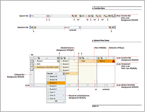Screen dimensions: 145x112
Task: Click the lock icon in the Busduct column header
Action: [x=39, y=58]
